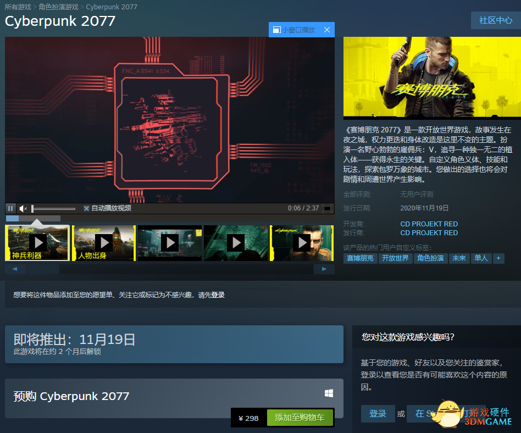521x433 pixels.
Task: Click the Cyberpunk 2077 page title
Action: (60, 21)
